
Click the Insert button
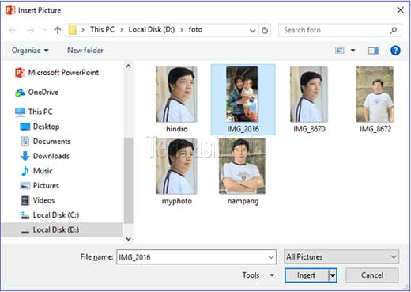point(307,275)
